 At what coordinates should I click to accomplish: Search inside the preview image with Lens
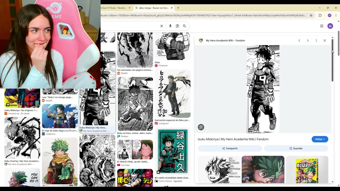201,127
